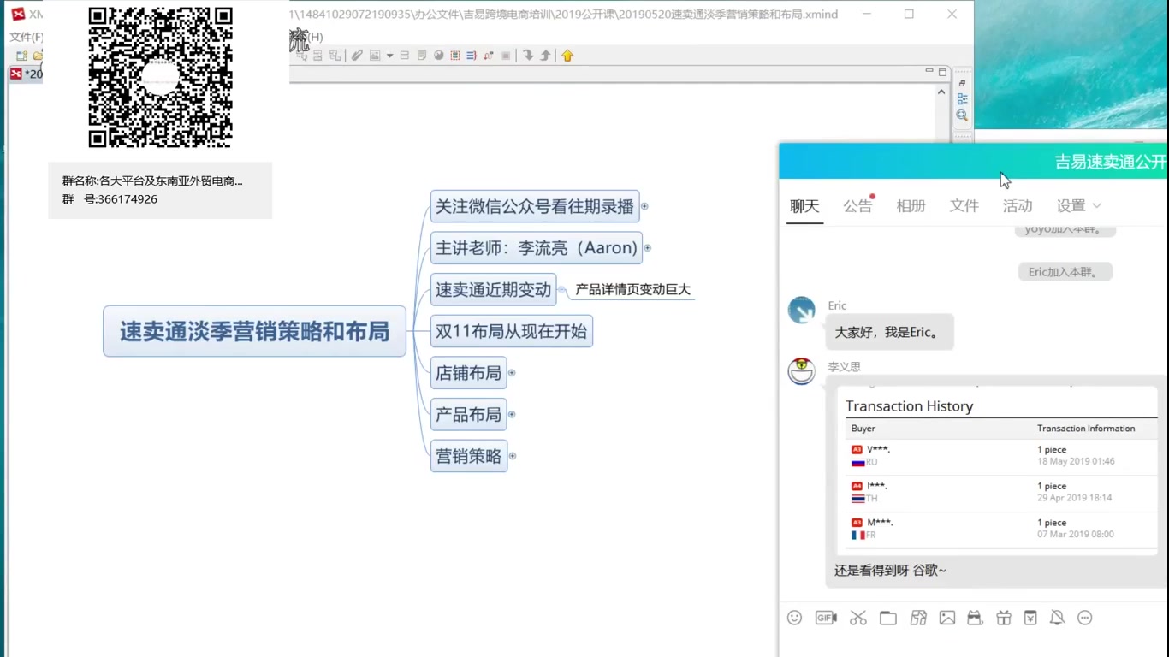1169x657 pixels.
Task: Switch to the 聊天 tab in chat window
Action: pyautogui.click(x=804, y=206)
